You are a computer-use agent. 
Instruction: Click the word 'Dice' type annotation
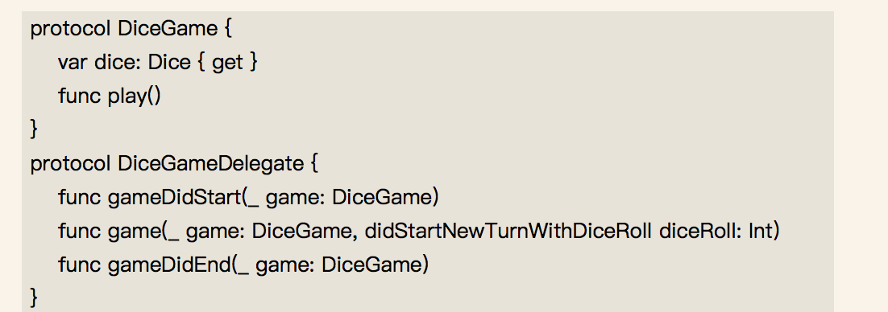[168, 62]
